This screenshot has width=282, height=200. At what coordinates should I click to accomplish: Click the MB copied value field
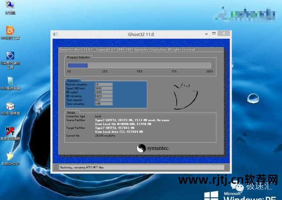pos(104,92)
